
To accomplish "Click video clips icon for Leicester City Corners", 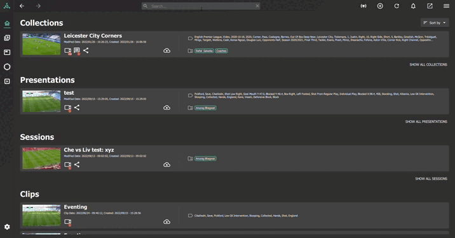I will (x=67, y=51).
